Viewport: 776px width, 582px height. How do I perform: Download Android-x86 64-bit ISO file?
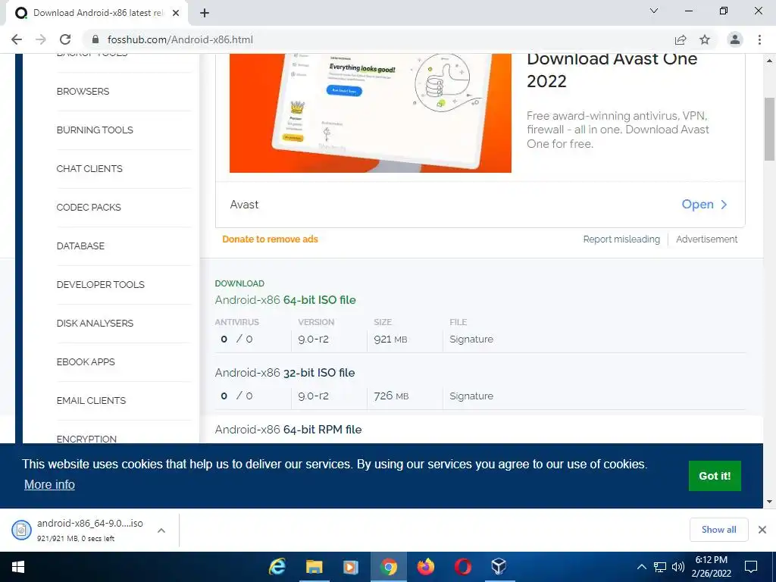pos(285,300)
